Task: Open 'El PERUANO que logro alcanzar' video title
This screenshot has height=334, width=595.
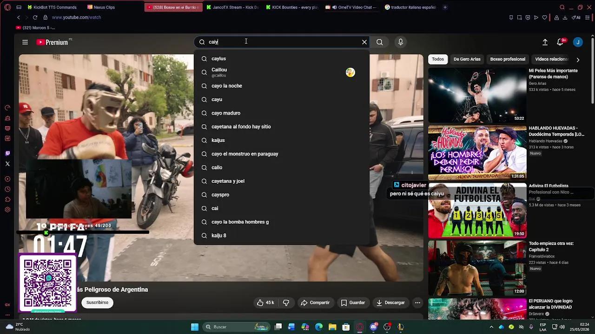Action: tap(550, 304)
